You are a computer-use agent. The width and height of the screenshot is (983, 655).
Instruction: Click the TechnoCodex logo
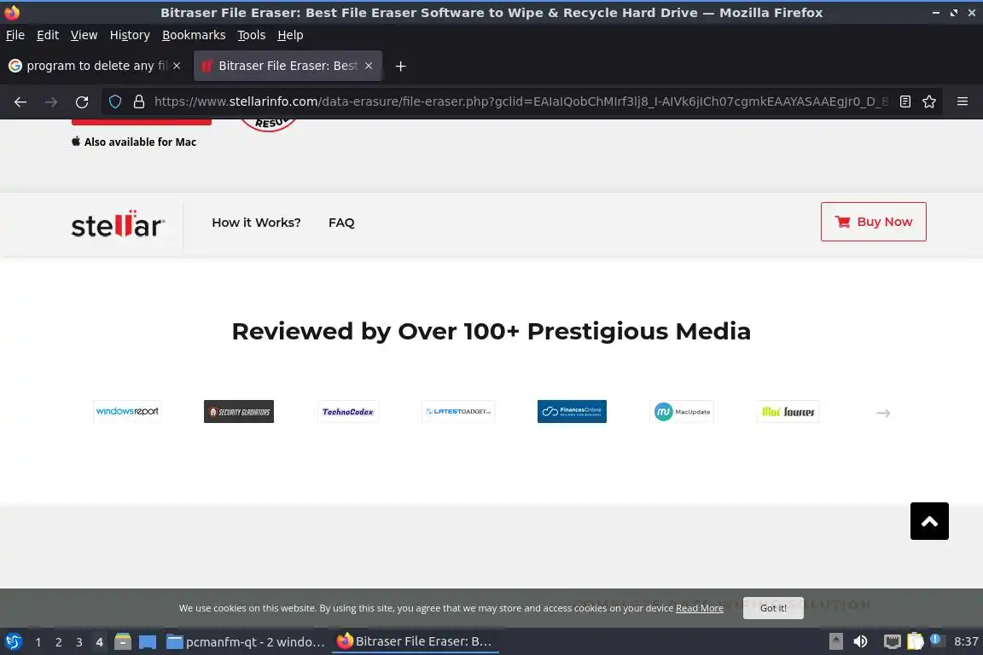pos(348,411)
